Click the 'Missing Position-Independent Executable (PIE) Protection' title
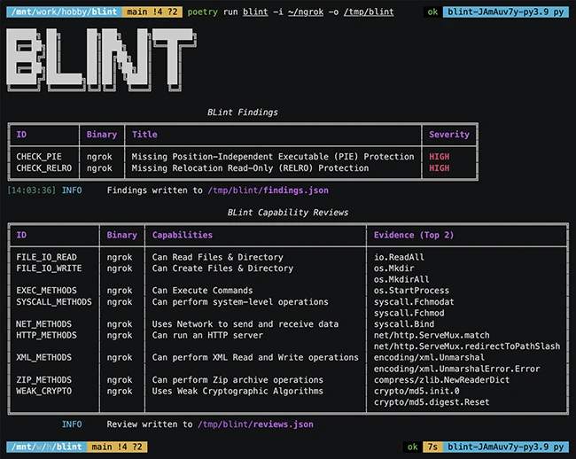576x459 pixels. 273,157
